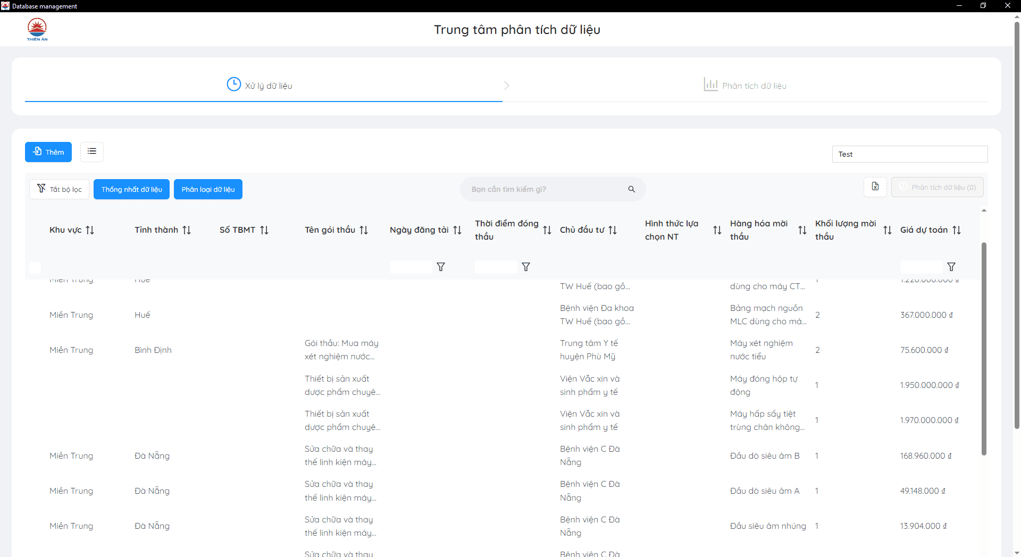Screen dimensions: 1021x557
Task: Click Máy xét nghiệm nước tiểu cell
Action: point(761,350)
